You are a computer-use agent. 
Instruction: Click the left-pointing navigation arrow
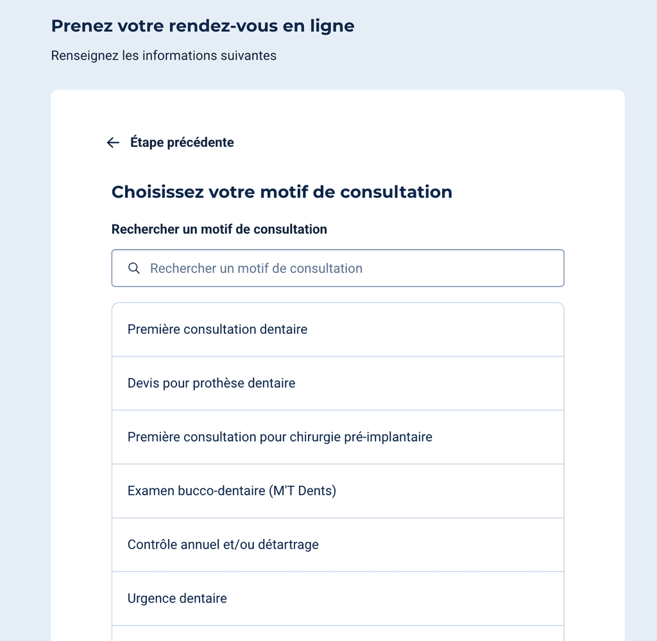(114, 142)
